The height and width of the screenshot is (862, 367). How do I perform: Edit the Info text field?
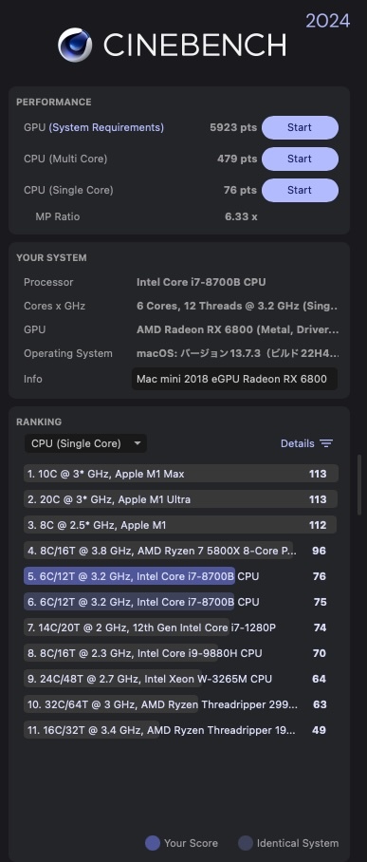point(234,379)
